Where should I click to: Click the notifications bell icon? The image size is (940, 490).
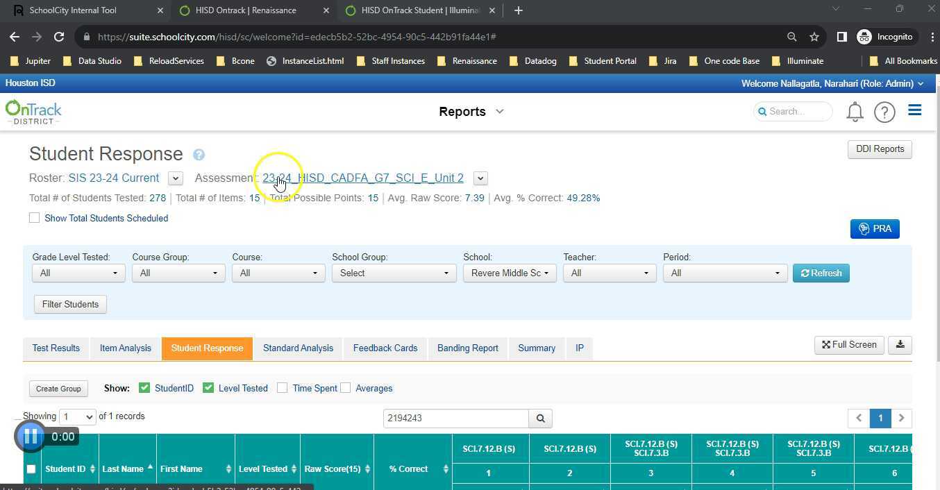[855, 112]
